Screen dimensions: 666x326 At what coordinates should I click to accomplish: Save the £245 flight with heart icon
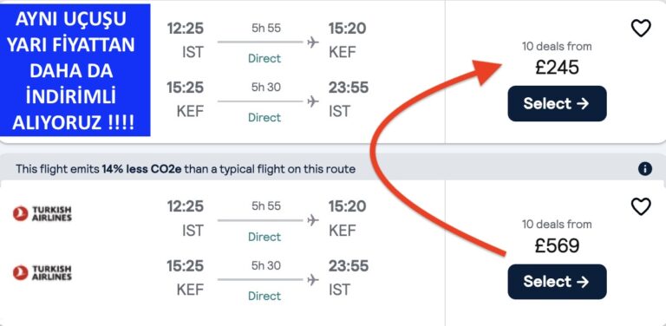pyautogui.click(x=641, y=29)
